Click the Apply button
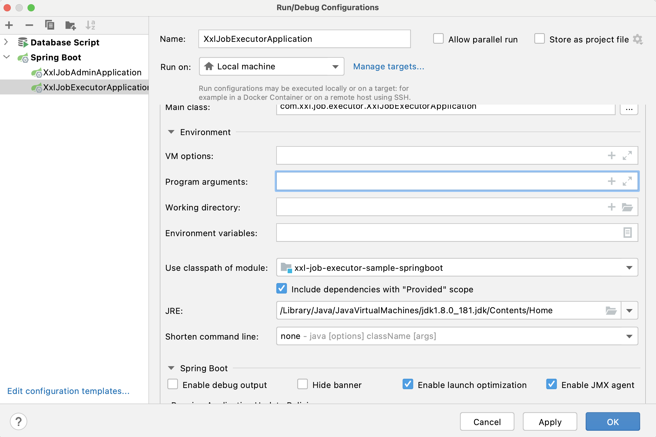The width and height of the screenshot is (656, 437). pyautogui.click(x=550, y=422)
